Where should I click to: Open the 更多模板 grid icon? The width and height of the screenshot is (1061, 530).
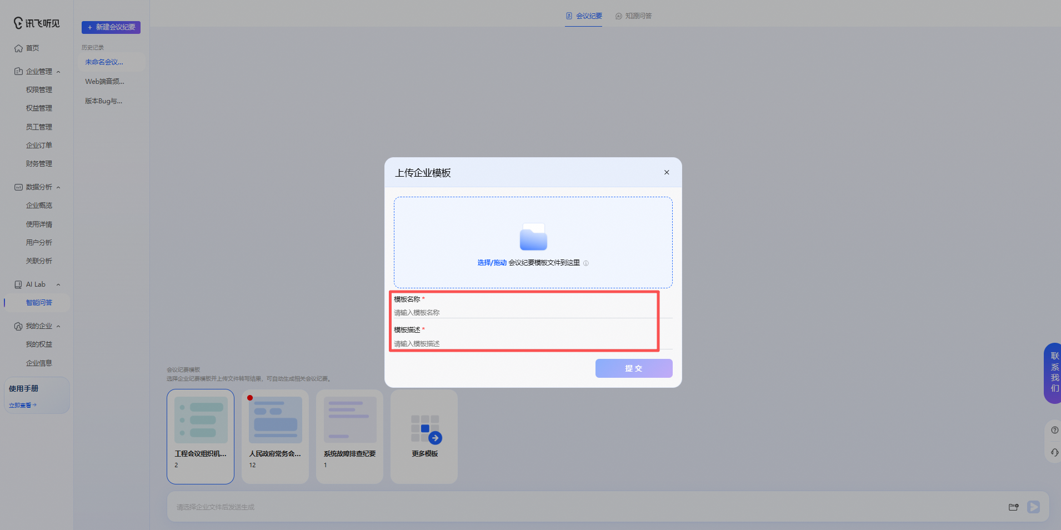pos(426,429)
